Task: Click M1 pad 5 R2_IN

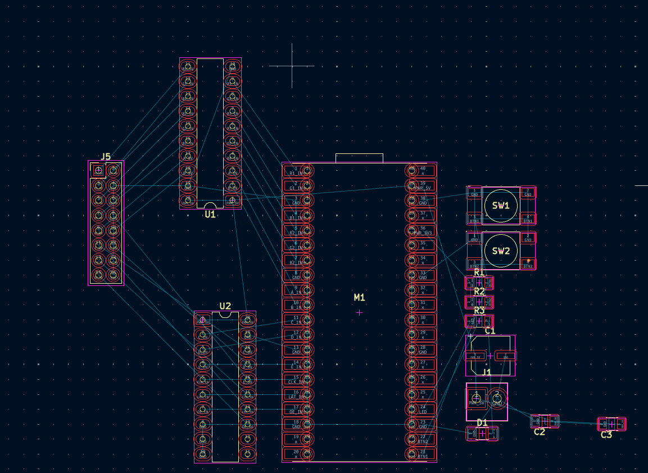Action: [x=296, y=230]
